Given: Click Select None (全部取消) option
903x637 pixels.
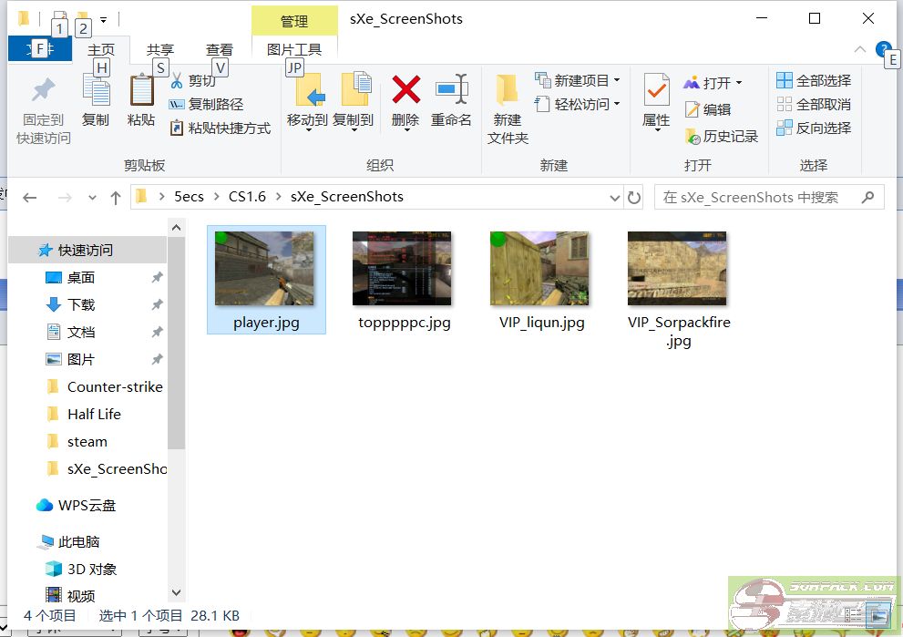Looking at the screenshot, I should coord(814,104).
